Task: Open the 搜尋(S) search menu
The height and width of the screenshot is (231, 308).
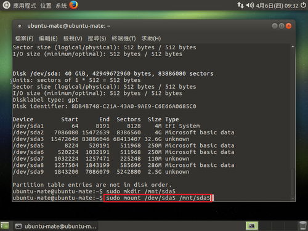Action: [97, 38]
